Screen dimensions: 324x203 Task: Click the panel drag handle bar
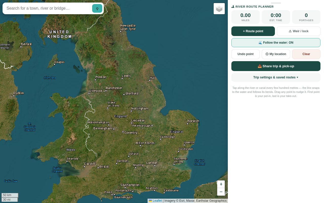pos(276,3)
